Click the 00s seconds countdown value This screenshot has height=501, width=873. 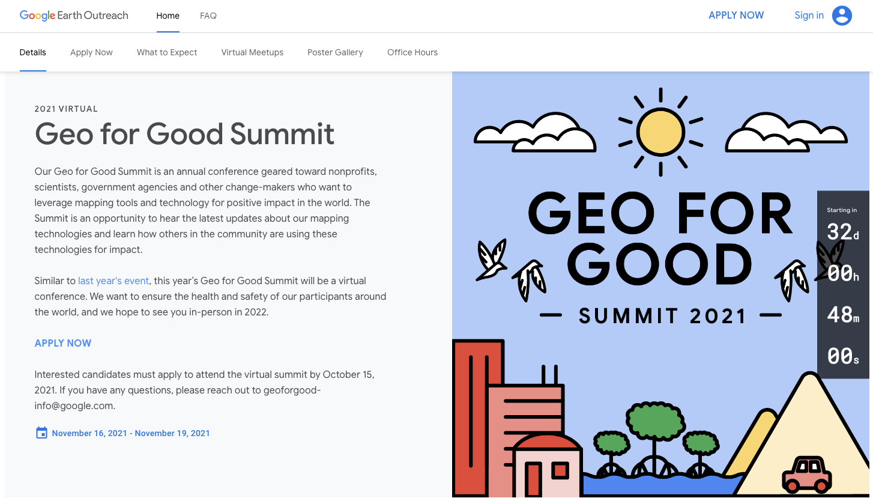[x=843, y=356]
